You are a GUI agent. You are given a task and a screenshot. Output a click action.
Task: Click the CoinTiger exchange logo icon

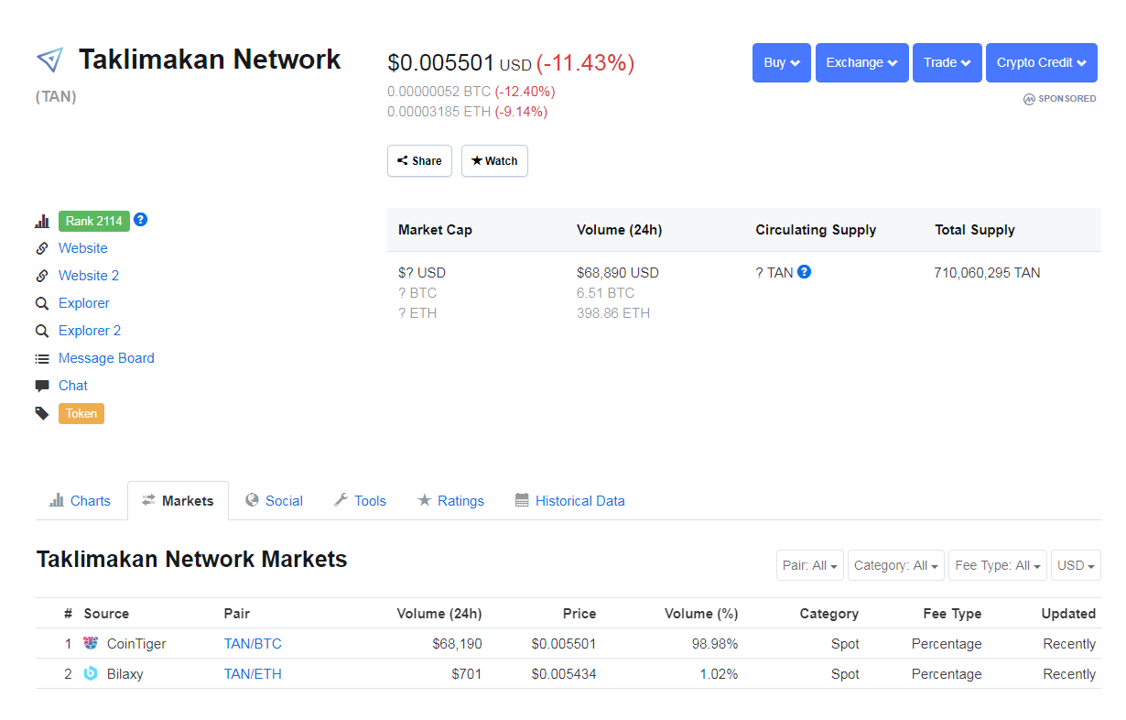[x=91, y=643]
